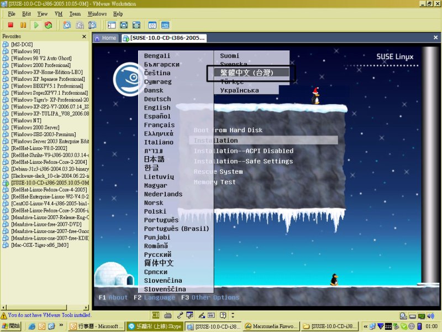Select the [SUSE-10.0-CD-i386-2005... tab

pyautogui.click(x=164, y=38)
